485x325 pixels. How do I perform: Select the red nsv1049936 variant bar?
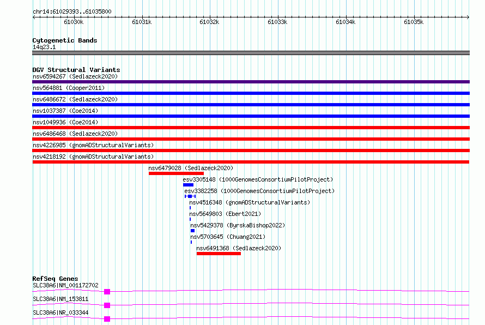tap(251, 128)
